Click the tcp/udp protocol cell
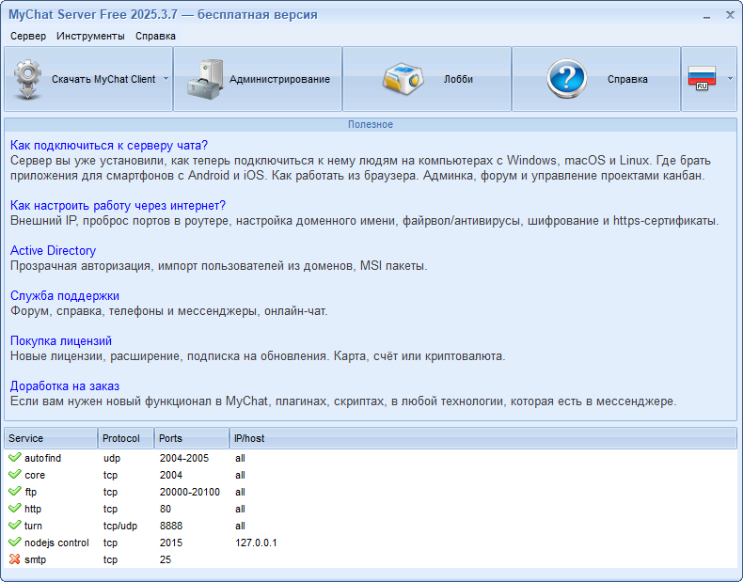Image resolution: width=743 pixels, height=582 pixels. [x=120, y=526]
